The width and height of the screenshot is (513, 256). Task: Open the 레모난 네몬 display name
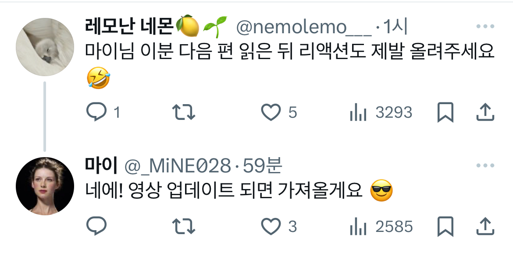(x=128, y=27)
